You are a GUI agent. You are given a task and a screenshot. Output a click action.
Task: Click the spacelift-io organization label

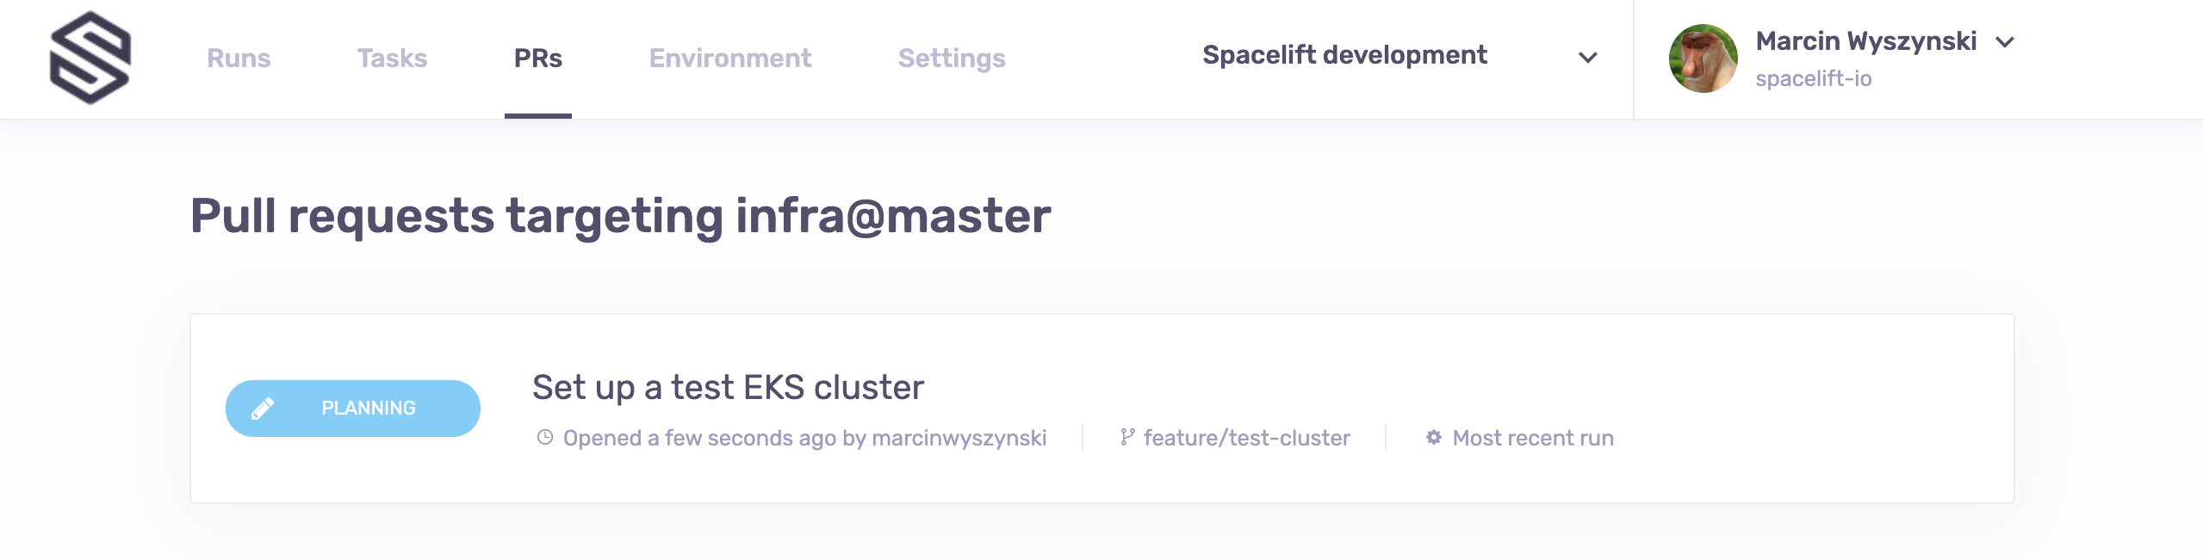pyautogui.click(x=1813, y=79)
